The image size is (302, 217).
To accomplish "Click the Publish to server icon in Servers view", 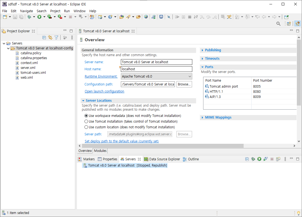I will 278,159.
